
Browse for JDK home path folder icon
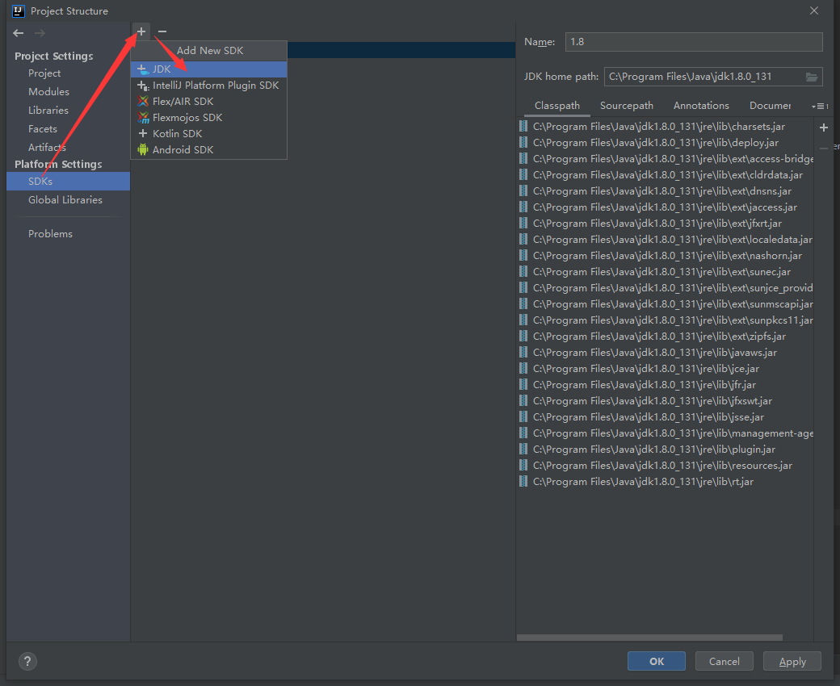(813, 77)
